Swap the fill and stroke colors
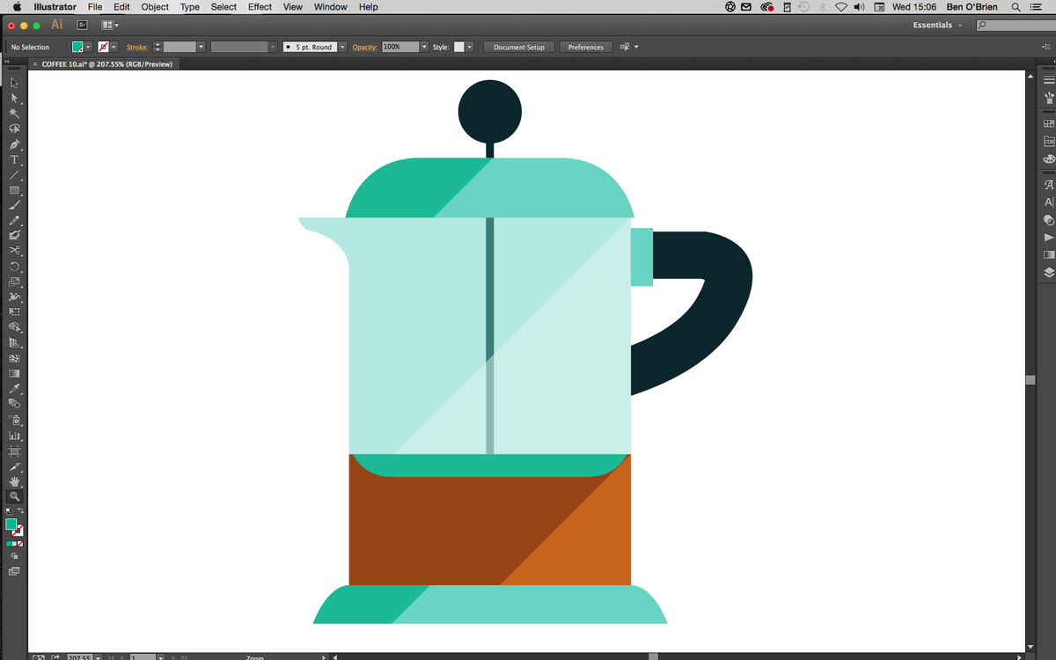 pyautogui.click(x=20, y=510)
